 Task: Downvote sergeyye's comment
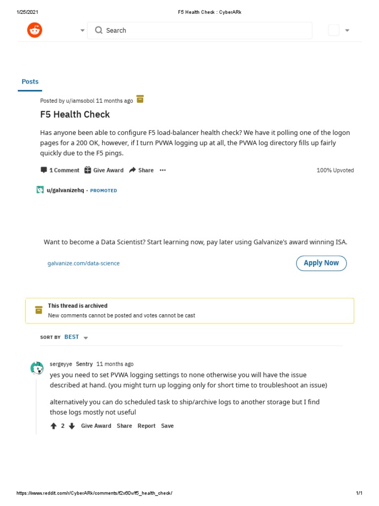[72, 426]
